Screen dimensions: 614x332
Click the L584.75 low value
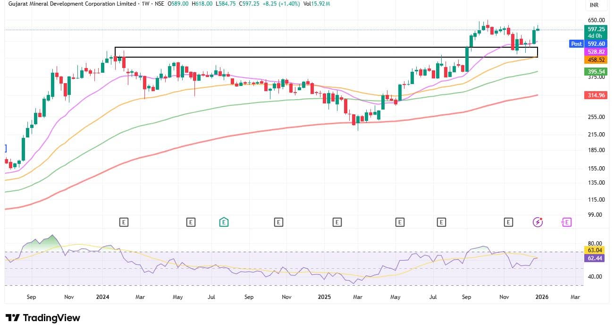click(225, 4)
